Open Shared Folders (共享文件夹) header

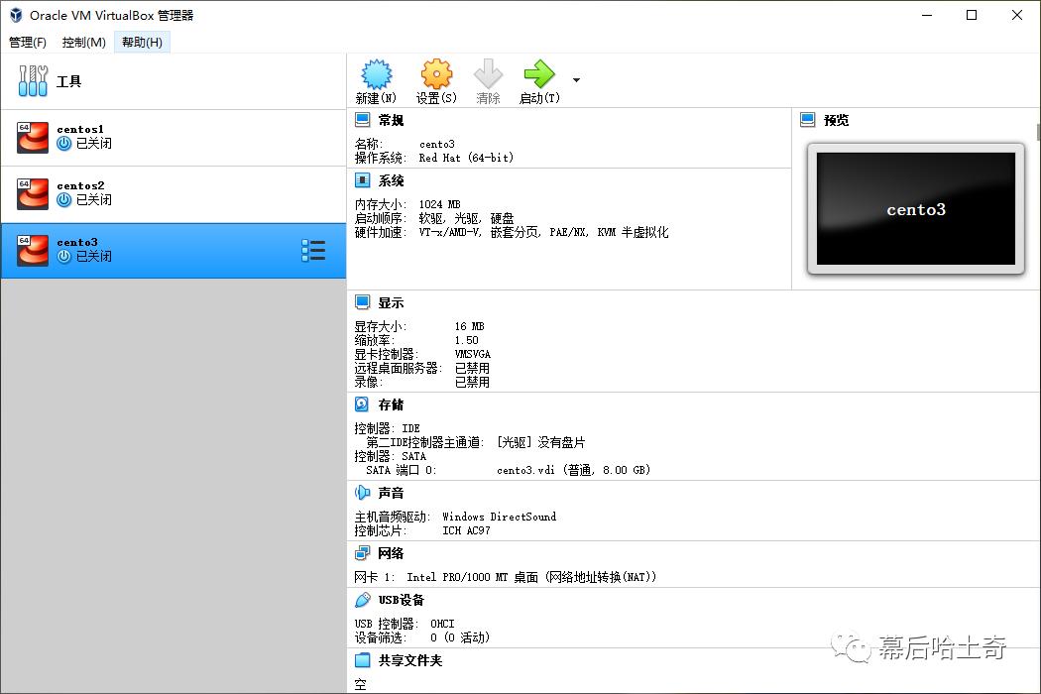pyautogui.click(x=409, y=660)
